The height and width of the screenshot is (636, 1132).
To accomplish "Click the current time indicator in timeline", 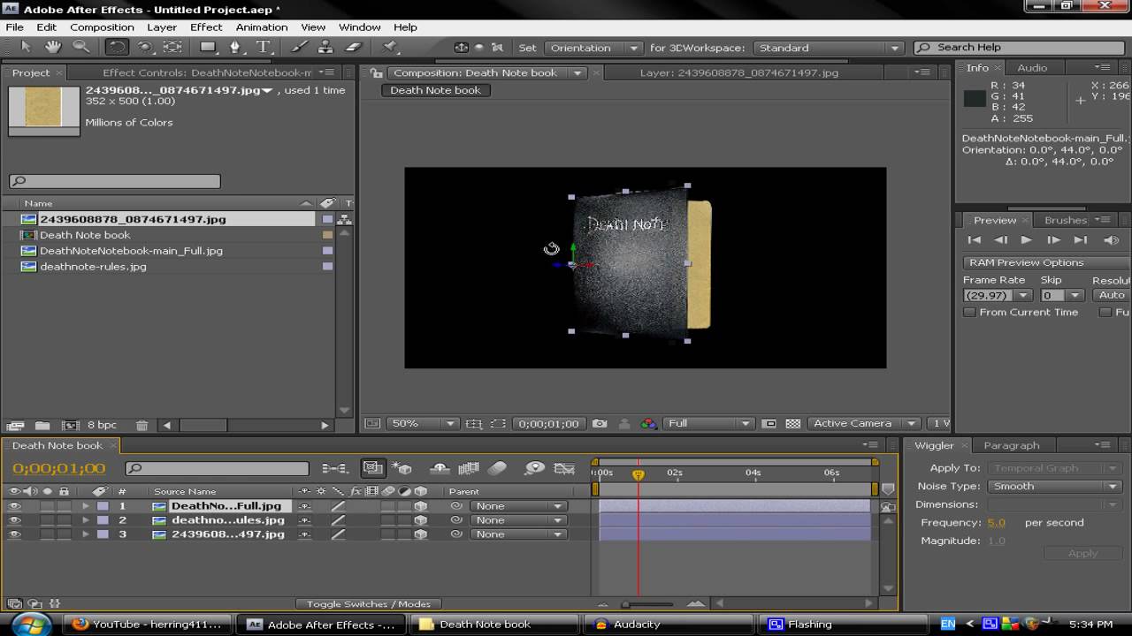I will click(638, 474).
